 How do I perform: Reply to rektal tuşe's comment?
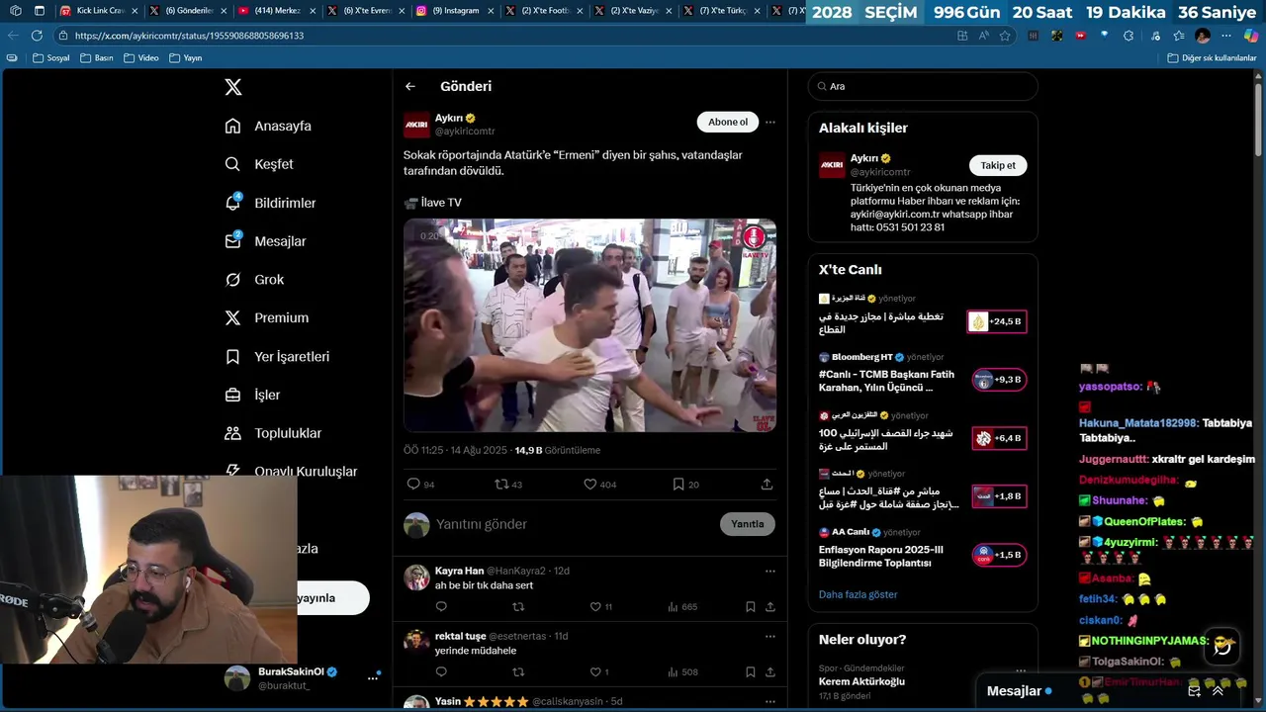tap(441, 671)
